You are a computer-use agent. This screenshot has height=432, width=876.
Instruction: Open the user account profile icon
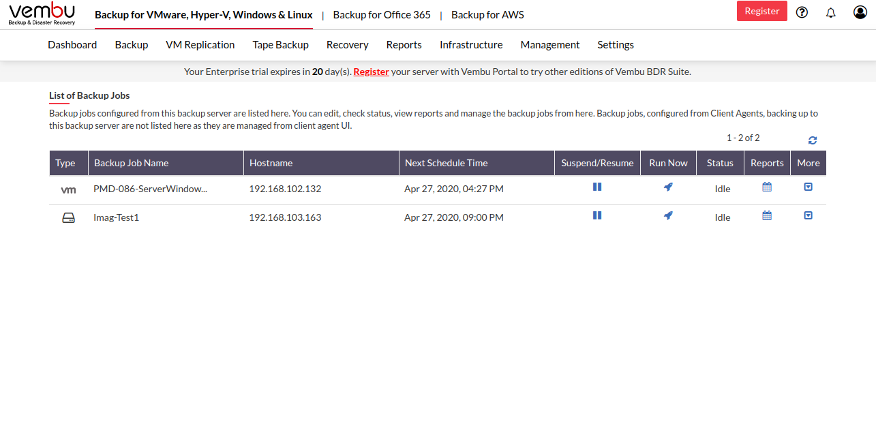[x=860, y=12]
